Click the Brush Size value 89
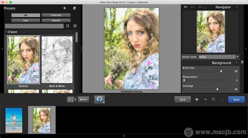The height and width of the screenshot is (138, 248). pyautogui.click(x=236, y=71)
